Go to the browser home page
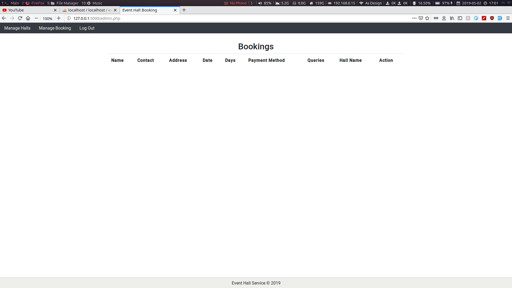 (28, 18)
